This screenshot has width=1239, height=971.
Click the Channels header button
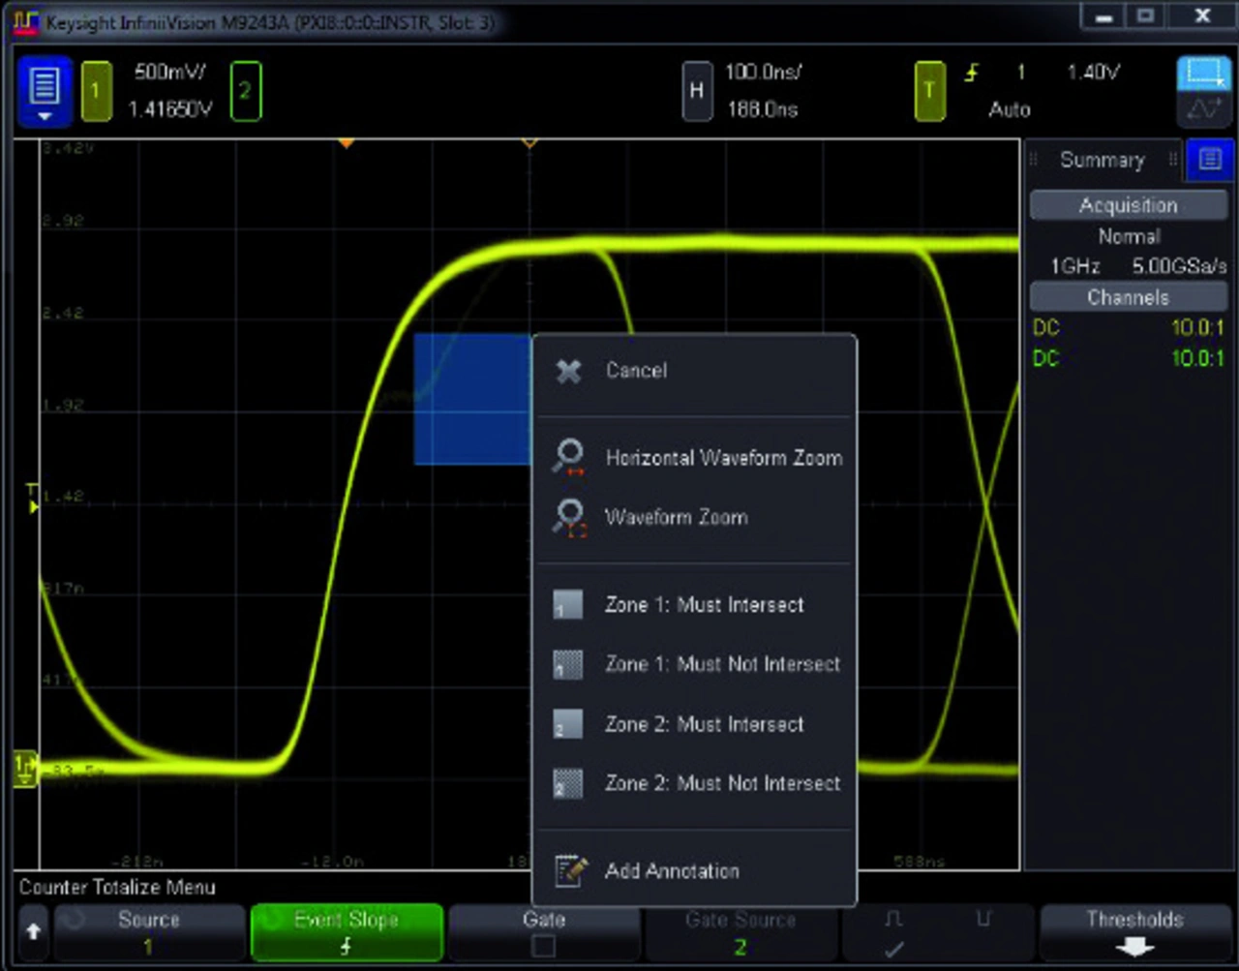1129,297
